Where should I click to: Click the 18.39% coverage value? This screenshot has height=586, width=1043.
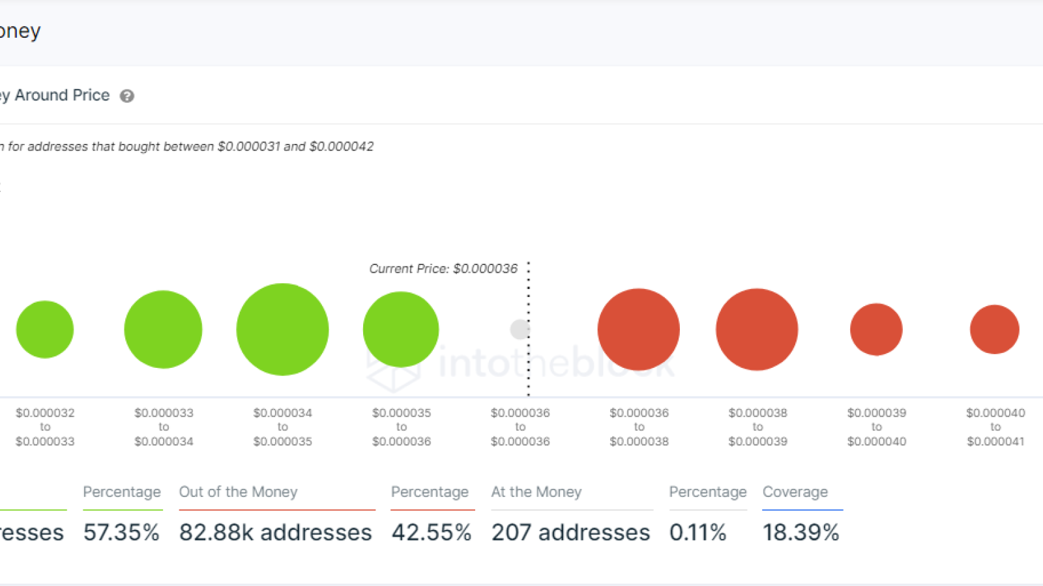pyautogui.click(x=801, y=533)
